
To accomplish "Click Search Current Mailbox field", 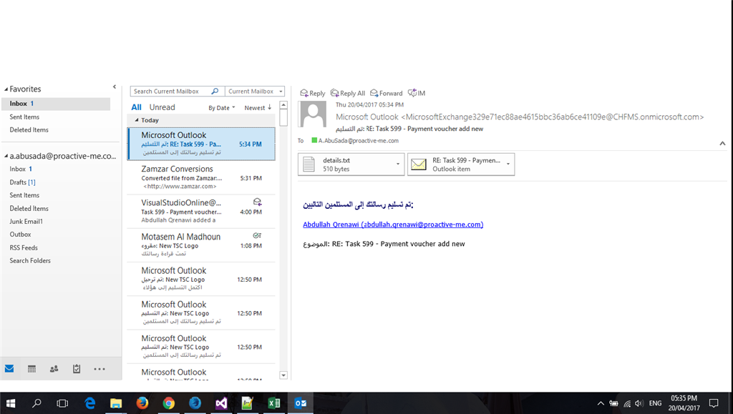I will click(170, 92).
